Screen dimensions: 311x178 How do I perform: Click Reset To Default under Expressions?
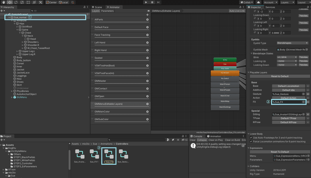(x=280, y=152)
